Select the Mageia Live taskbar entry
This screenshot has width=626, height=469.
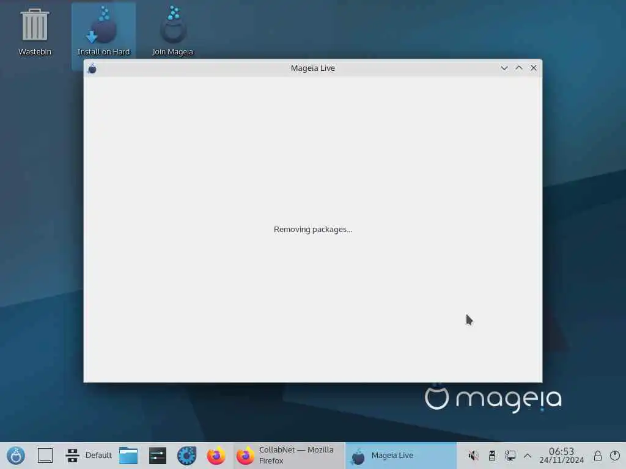(400, 456)
